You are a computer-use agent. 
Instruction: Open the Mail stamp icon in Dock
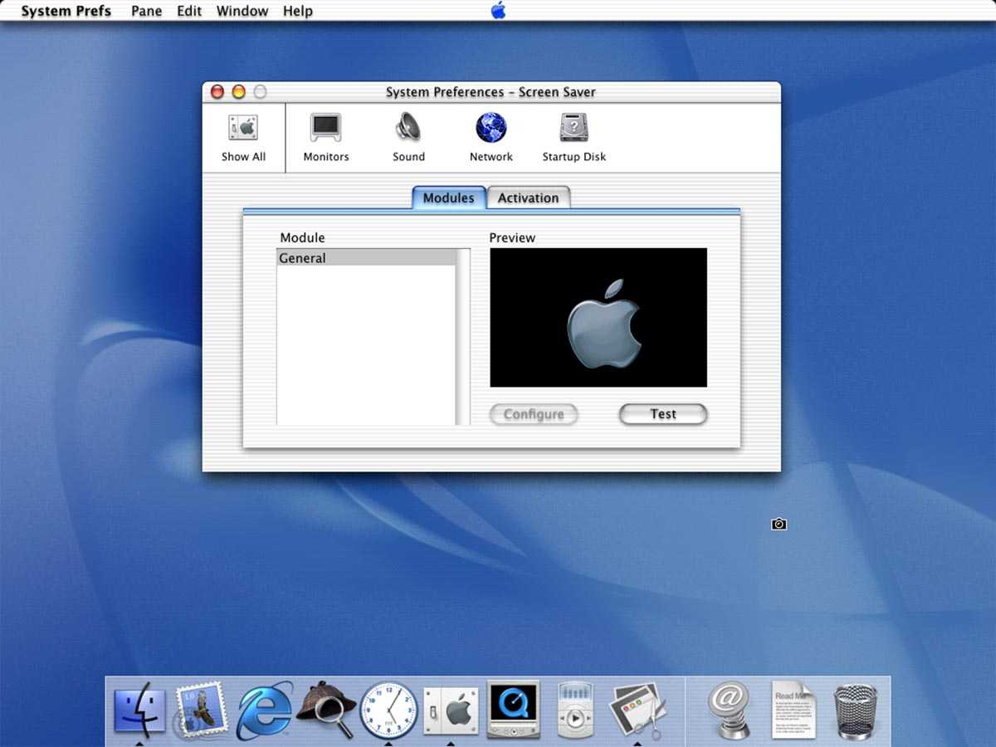(202, 710)
